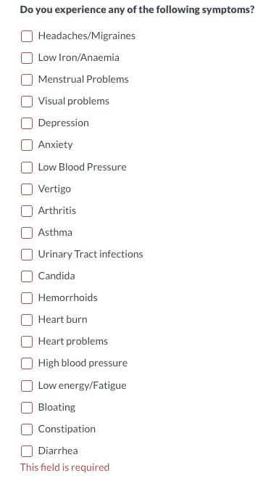271x481 pixels.
Task: Check the Diarrhea box
Action: click(x=27, y=451)
